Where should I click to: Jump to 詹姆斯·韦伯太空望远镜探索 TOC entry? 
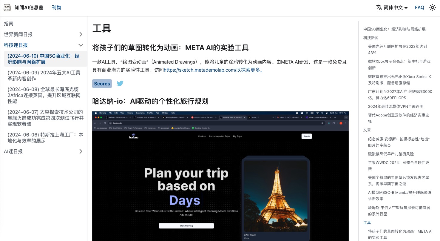click(399, 211)
